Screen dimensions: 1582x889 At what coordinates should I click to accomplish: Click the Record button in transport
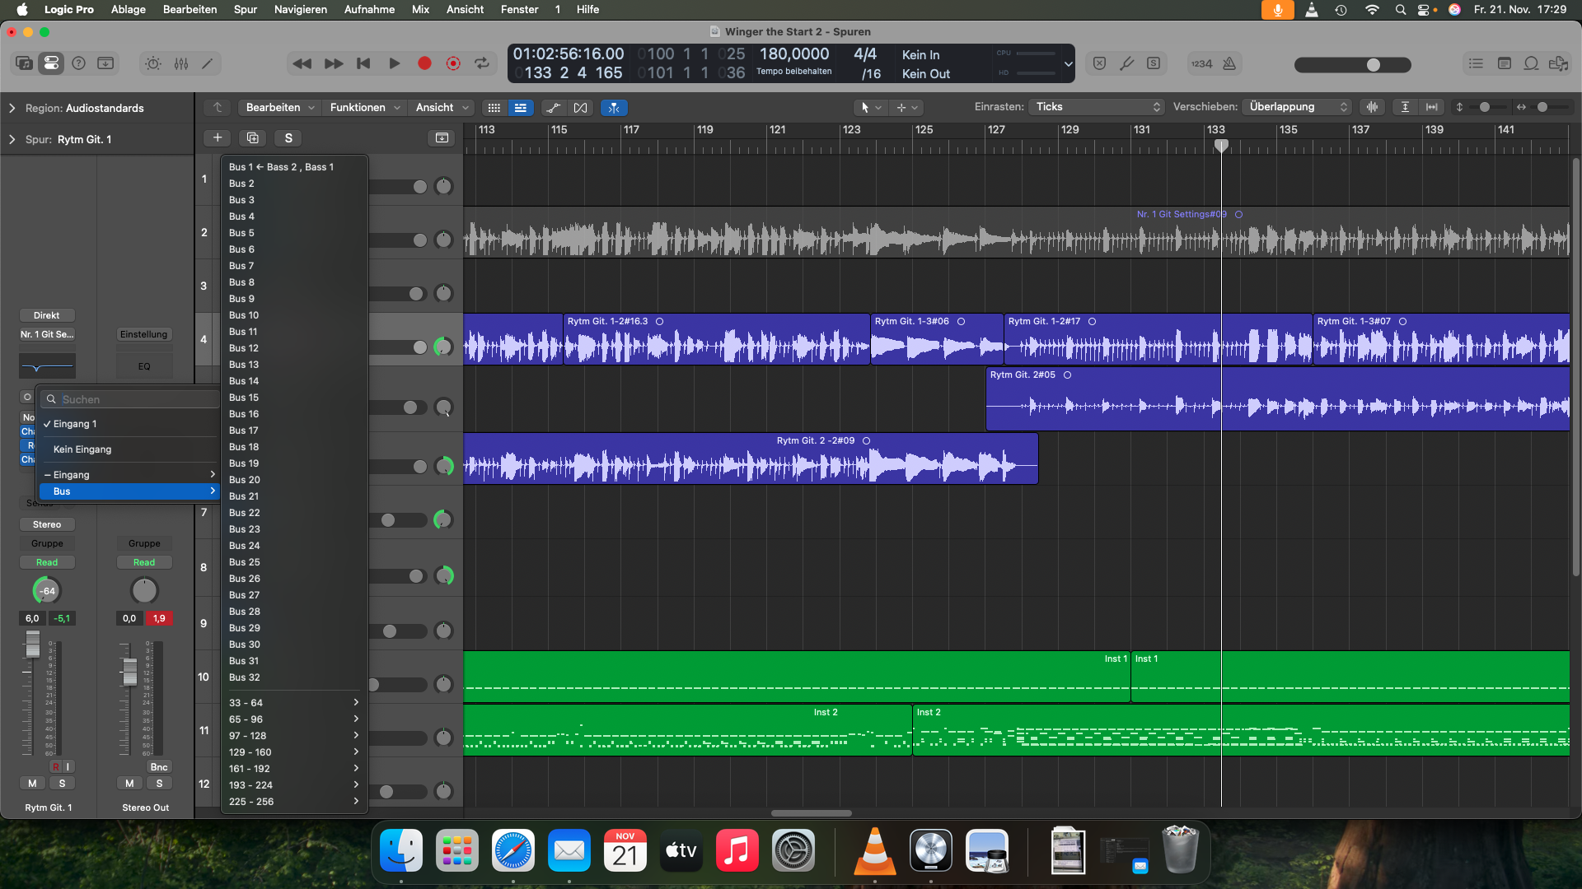coord(424,63)
